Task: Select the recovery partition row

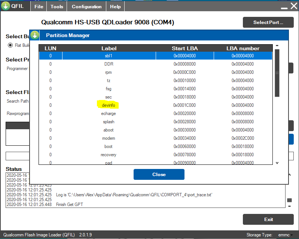Action: pyautogui.click(x=108, y=155)
